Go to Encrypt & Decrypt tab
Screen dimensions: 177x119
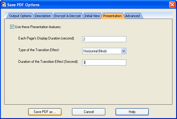pos(67,16)
